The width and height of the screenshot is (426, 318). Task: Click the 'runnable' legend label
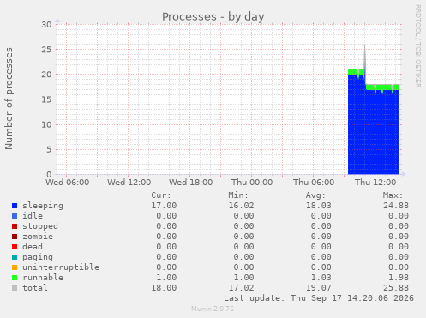coord(43,278)
